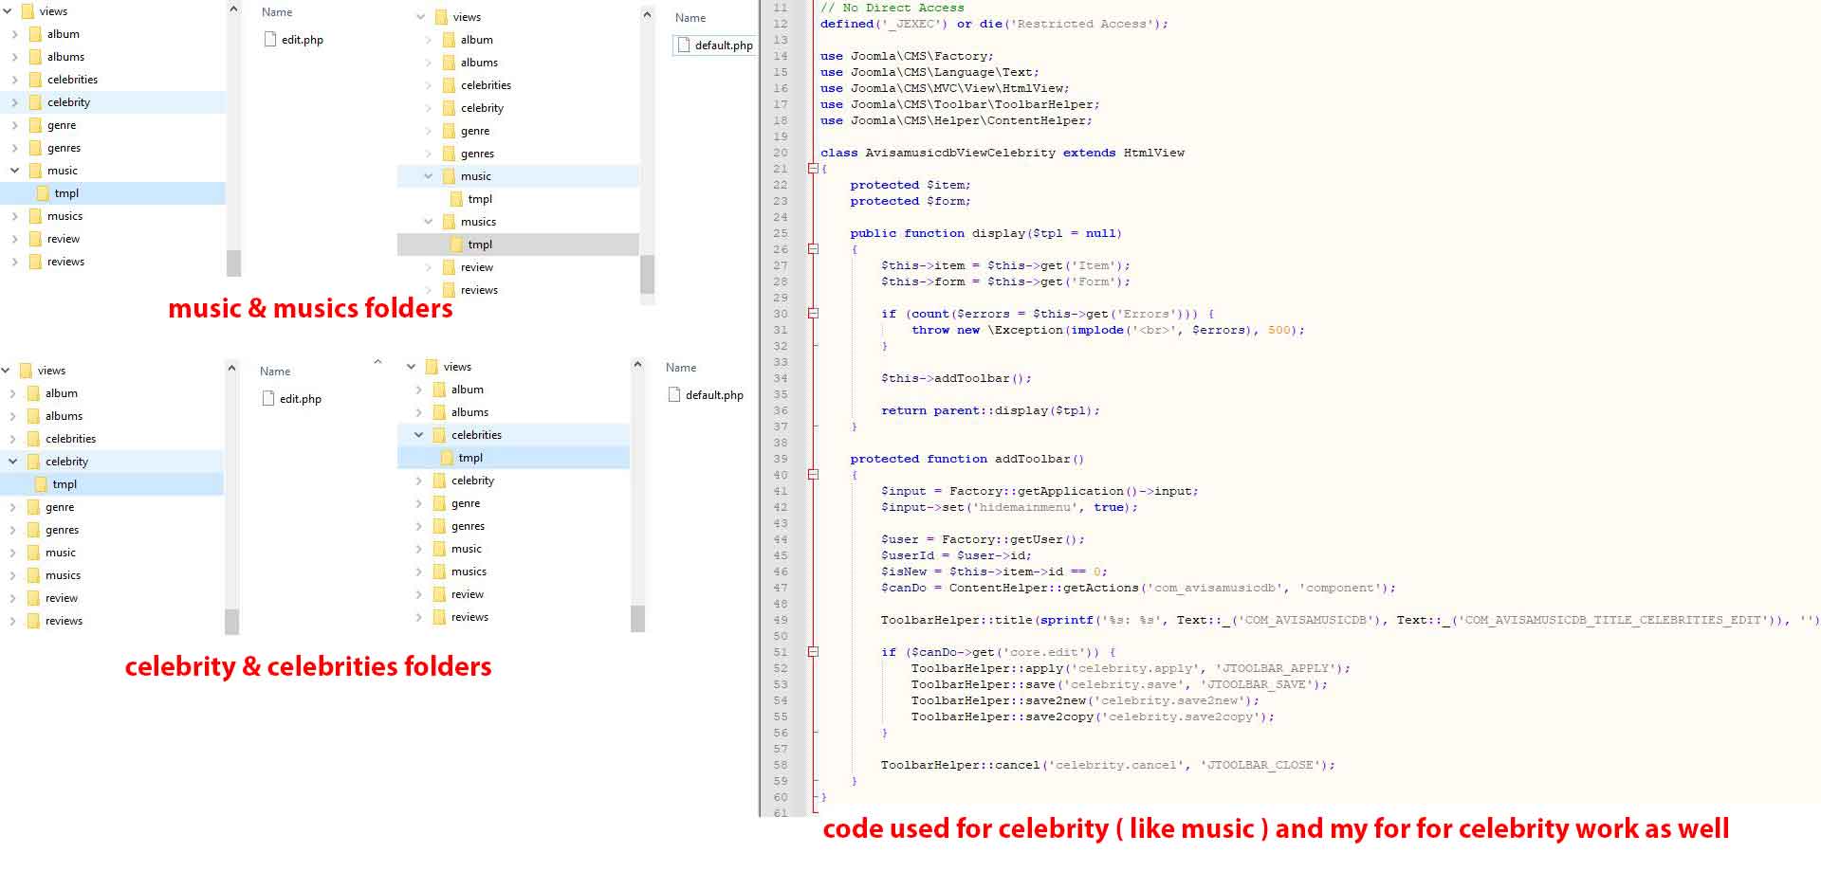Screen dimensions: 1821x871
Task: Click the 'return parent::display($tpl);' line
Action: pyautogui.click(x=990, y=410)
